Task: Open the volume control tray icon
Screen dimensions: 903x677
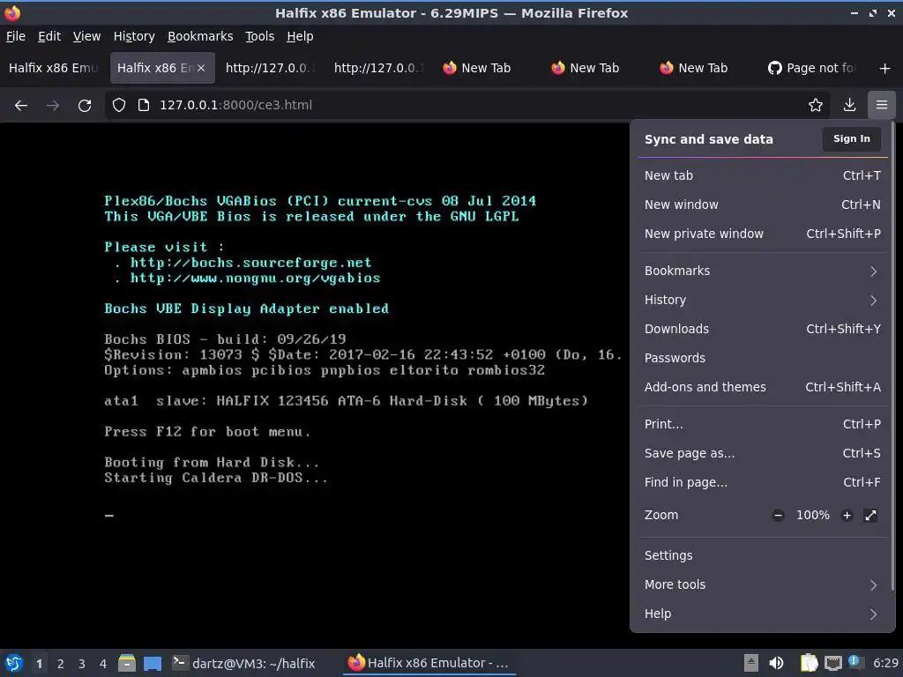Action: [x=776, y=663]
